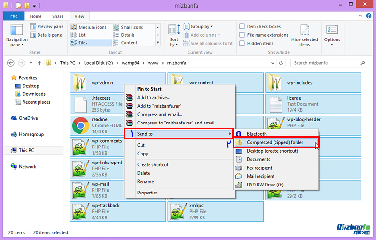Toggle the Preview pane
Image resolution: width=376 pixels, height=240 pixels.
(47, 27)
